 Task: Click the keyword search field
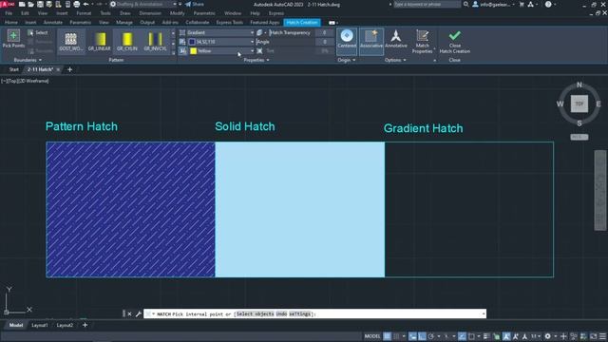427,4
